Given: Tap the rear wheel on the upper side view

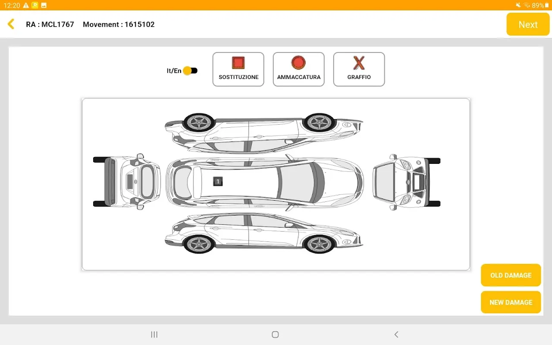Looking at the screenshot, I should [199, 123].
